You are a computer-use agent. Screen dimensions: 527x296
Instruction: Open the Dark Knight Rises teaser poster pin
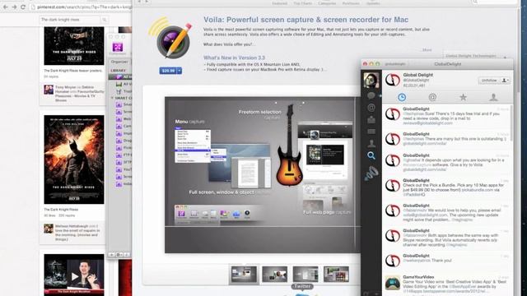pyautogui.click(x=74, y=46)
